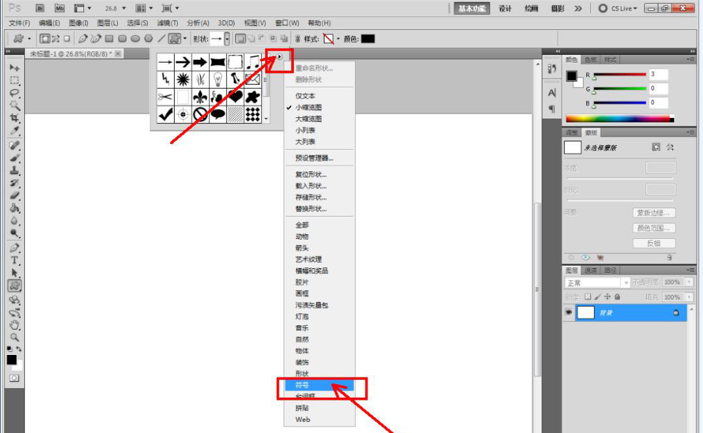The height and width of the screenshot is (433, 703).
Task: Choose 符号 in the shape menu
Action: 319,385
